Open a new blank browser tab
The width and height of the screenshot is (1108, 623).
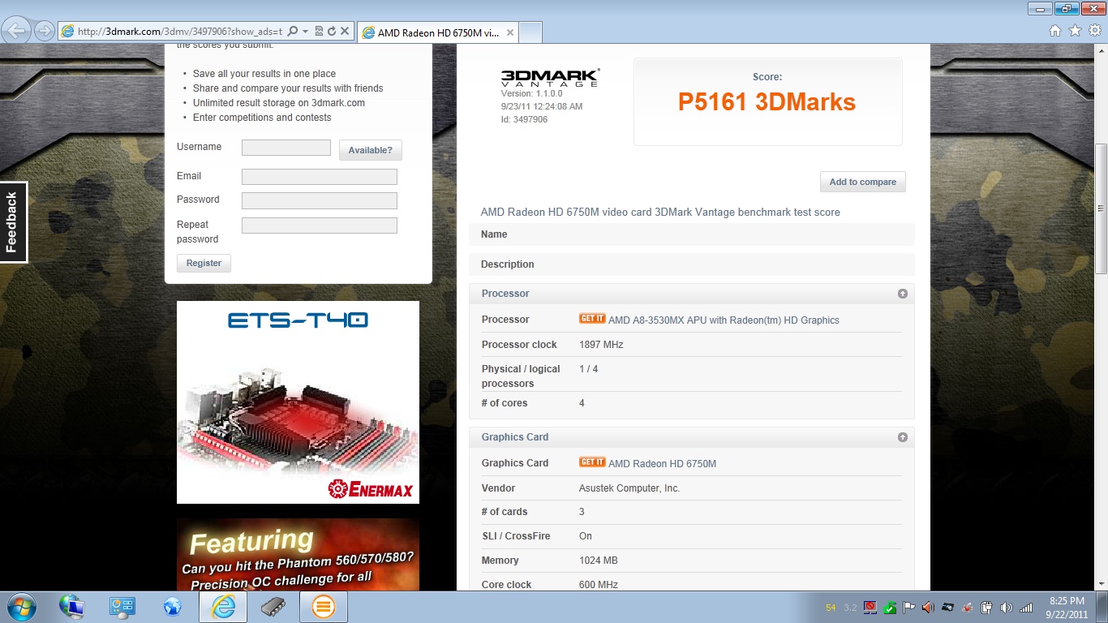[x=530, y=32]
